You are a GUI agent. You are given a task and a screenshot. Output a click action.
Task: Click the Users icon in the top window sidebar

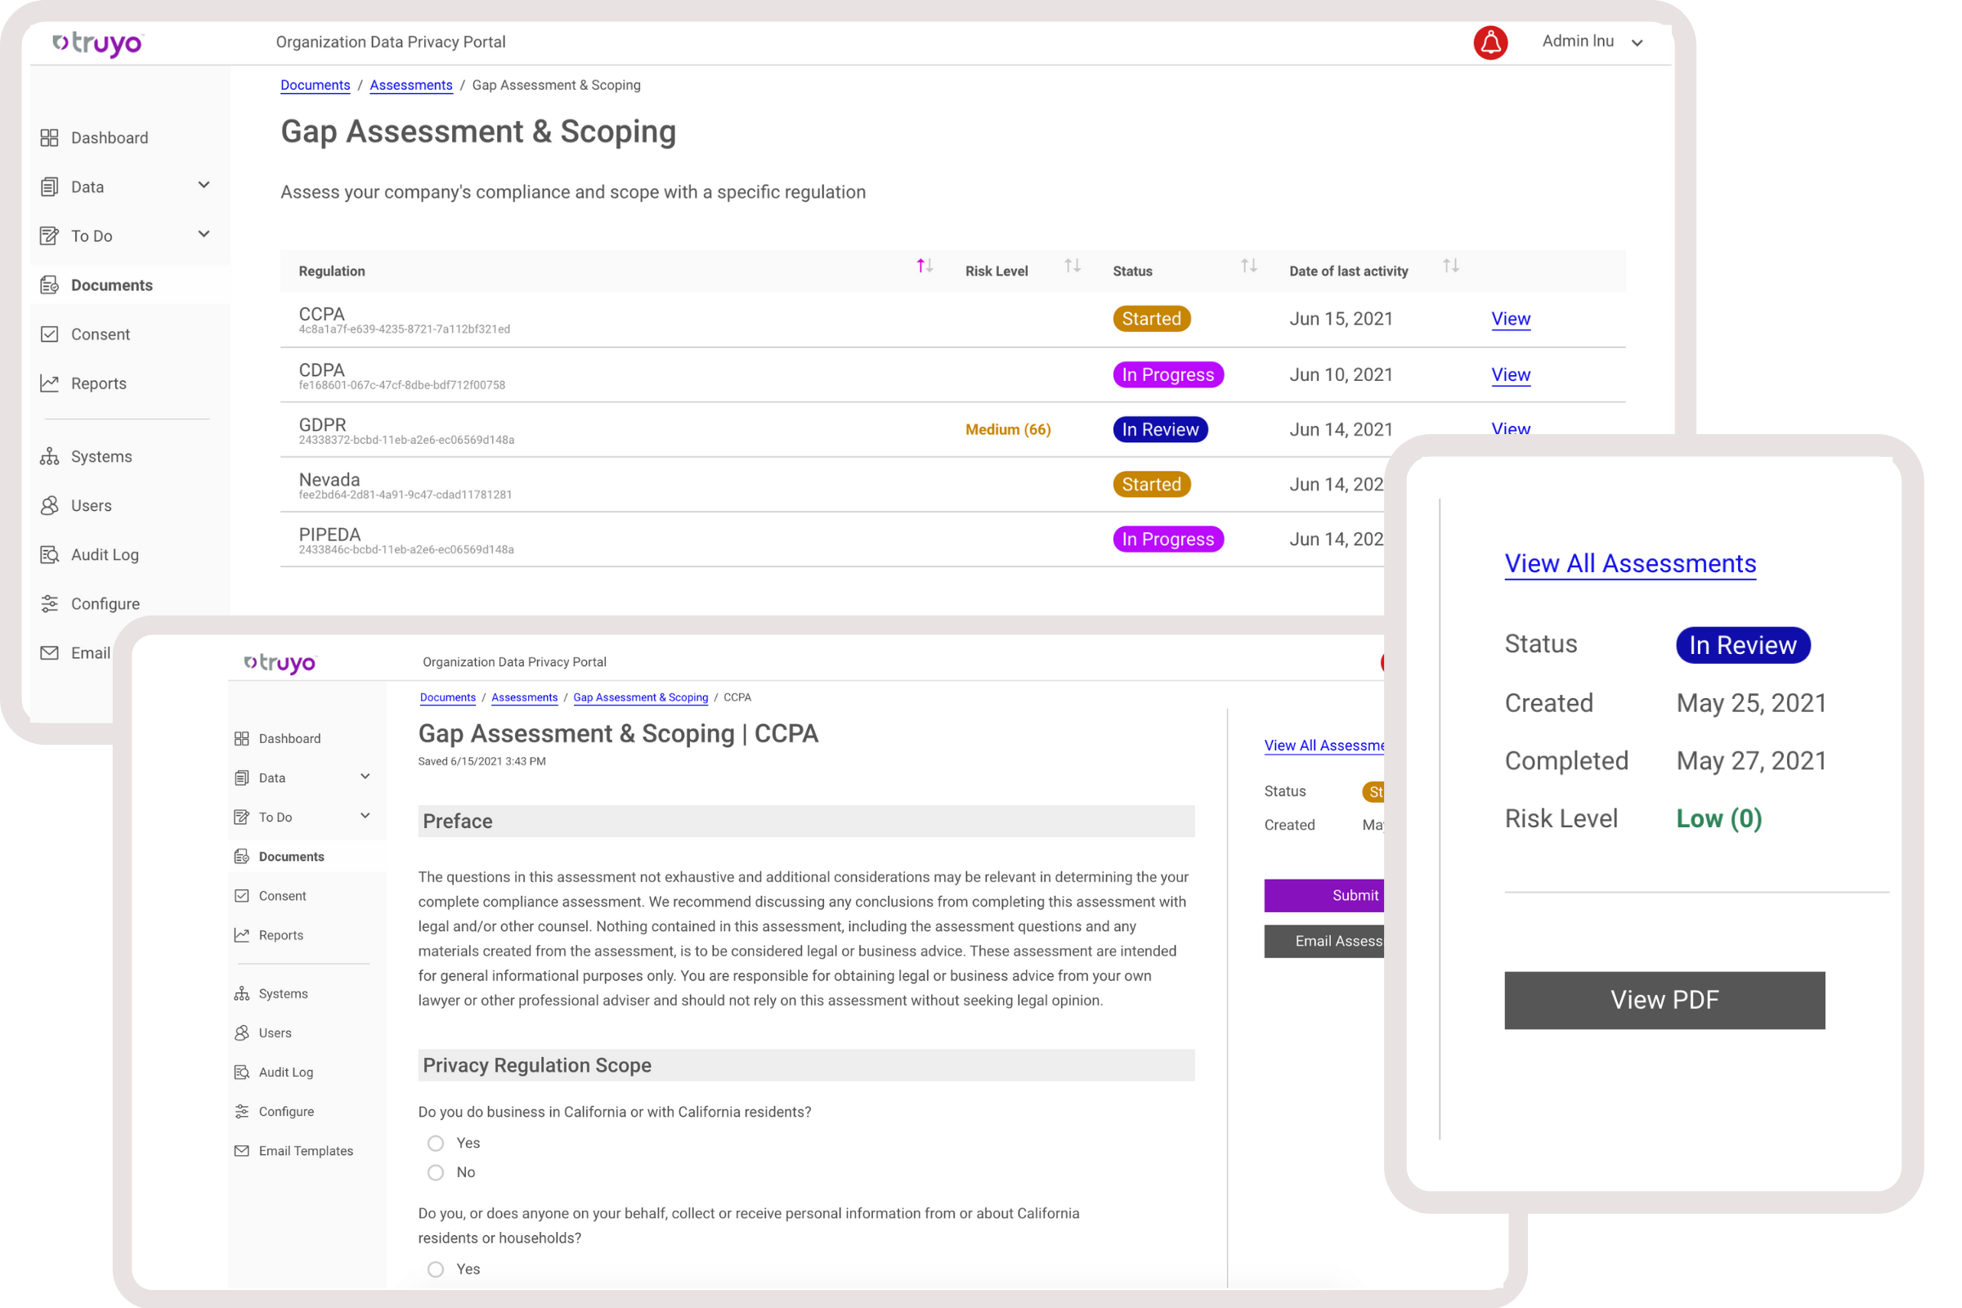[49, 505]
